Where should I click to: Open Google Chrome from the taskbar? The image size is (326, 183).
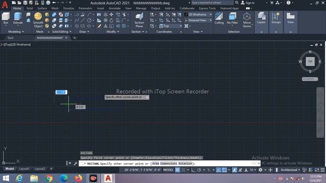click(x=49, y=178)
